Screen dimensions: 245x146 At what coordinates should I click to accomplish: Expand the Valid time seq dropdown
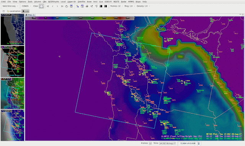coord(10,6)
